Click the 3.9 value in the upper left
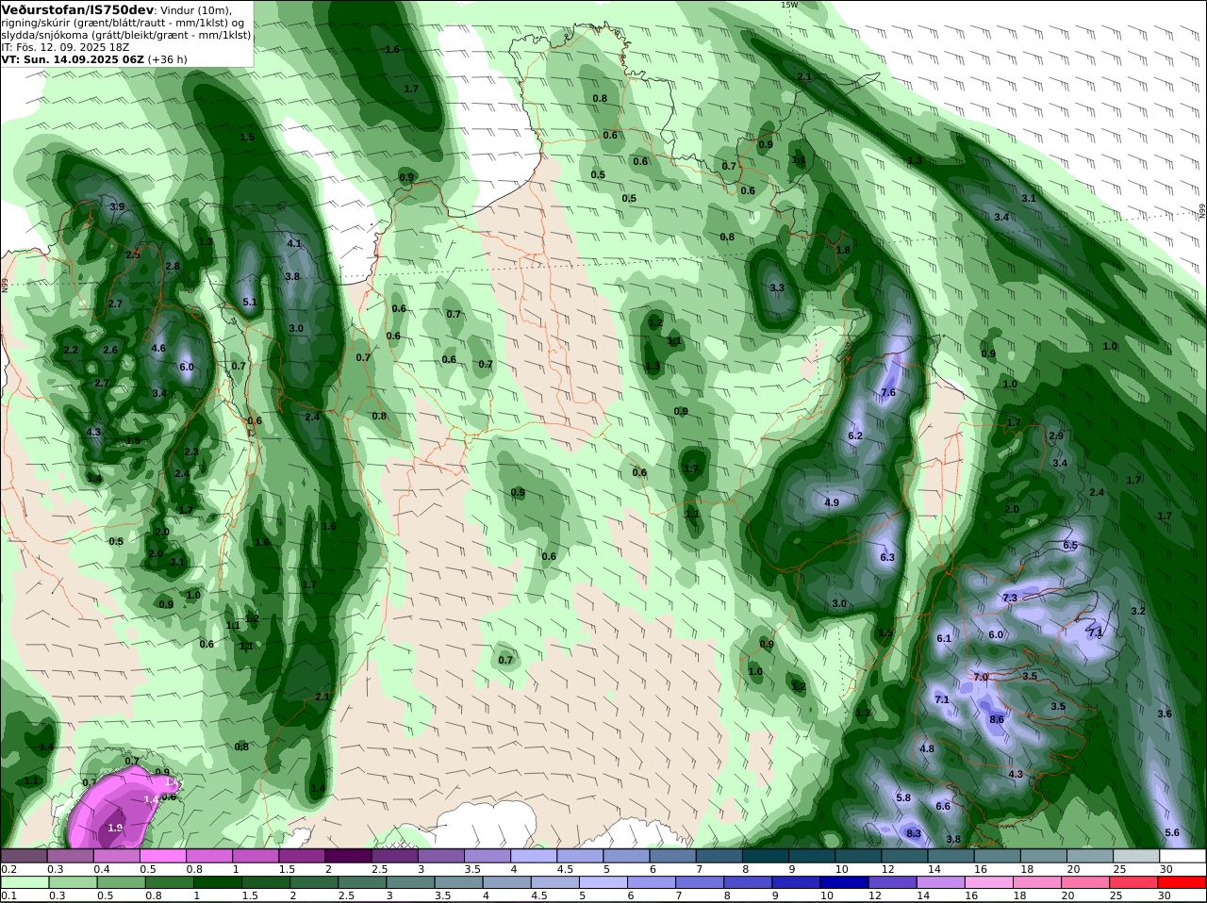 (117, 206)
